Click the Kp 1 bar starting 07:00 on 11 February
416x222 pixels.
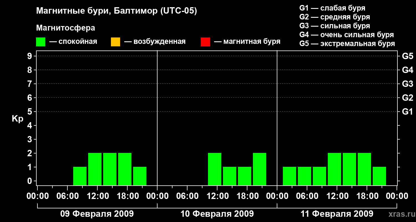pyautogui.click(x=319, y=176)
